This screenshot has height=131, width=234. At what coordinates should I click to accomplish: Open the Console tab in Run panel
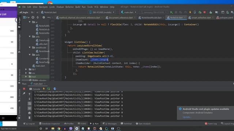pyautogui.click(x=35, y=89)
